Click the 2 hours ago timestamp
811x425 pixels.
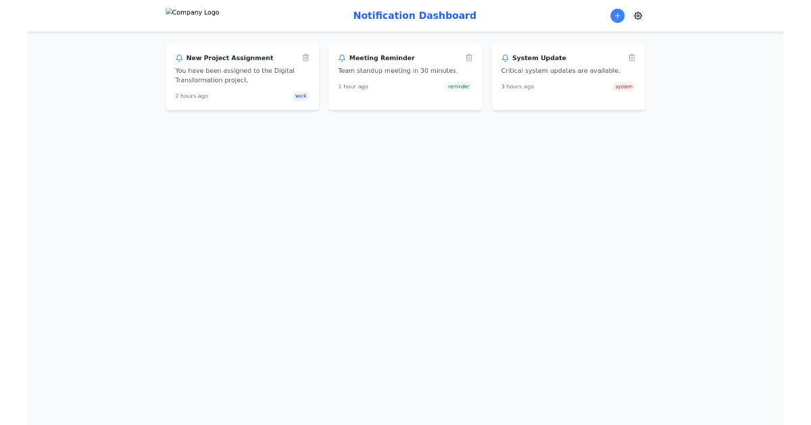(191, 96)
